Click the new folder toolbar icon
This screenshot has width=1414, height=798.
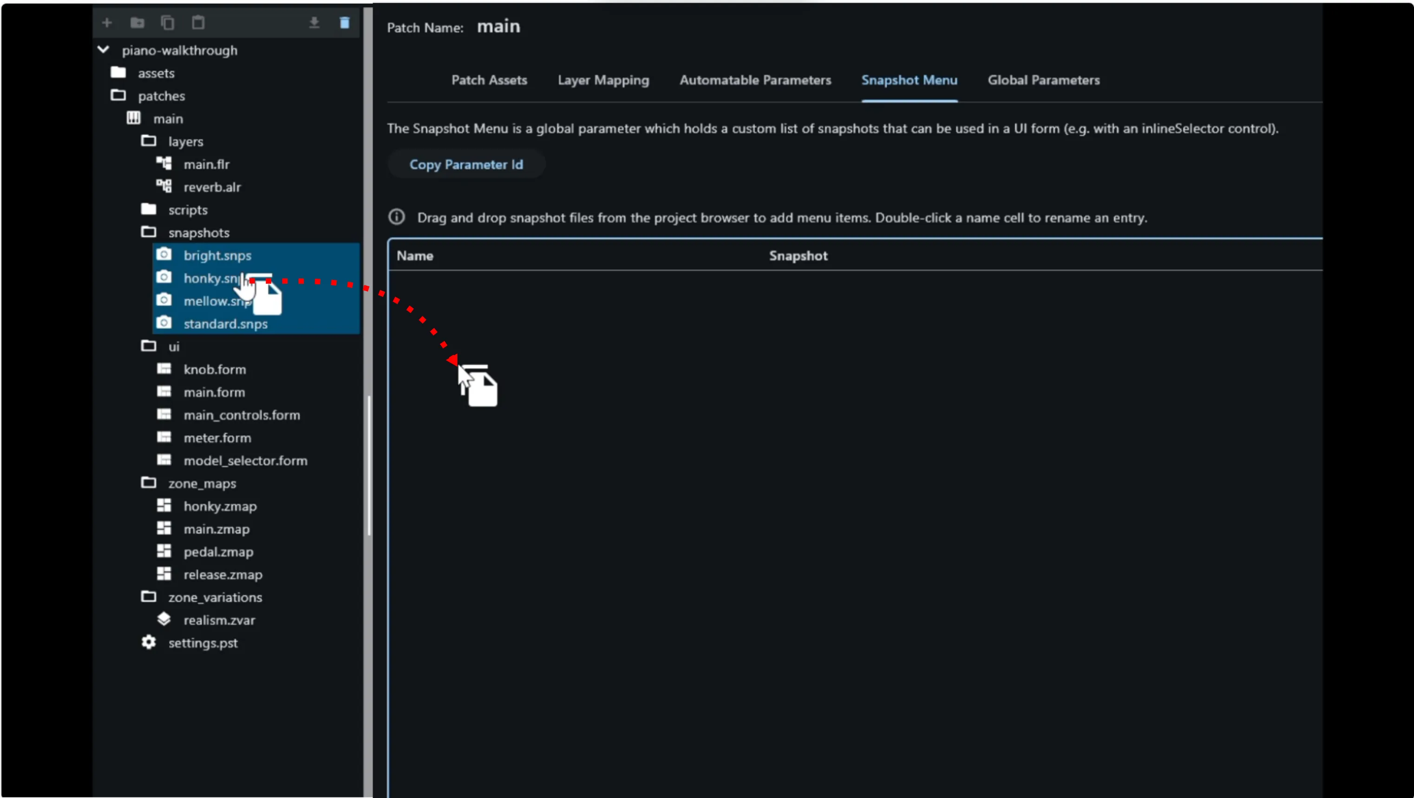tap(137, 22)
